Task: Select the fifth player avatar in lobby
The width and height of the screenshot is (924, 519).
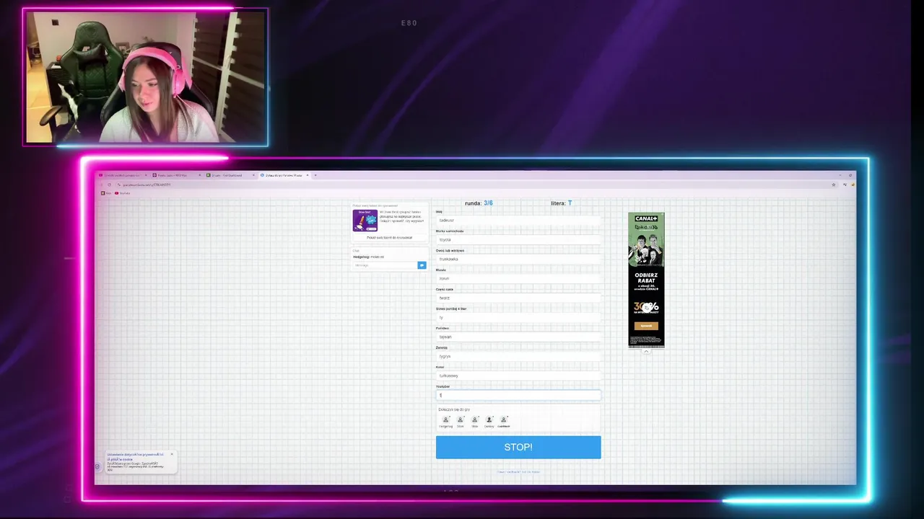Action: coord(503,420)
